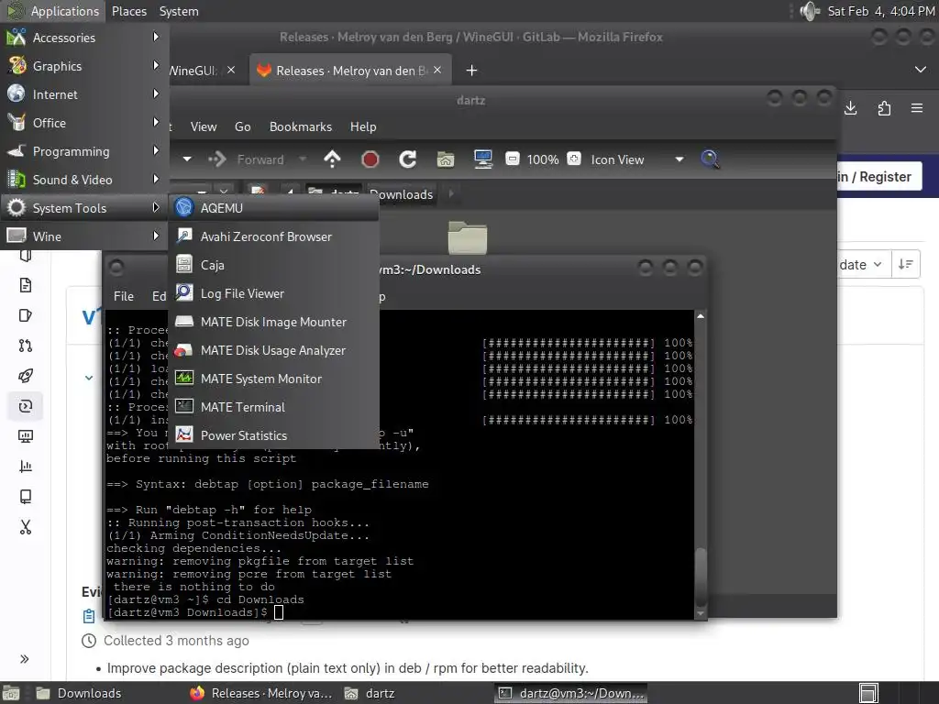Close the Releases Firefox tab
This screenshot has width=939, height=704.
pyautogui.click(x=437, y=70)
